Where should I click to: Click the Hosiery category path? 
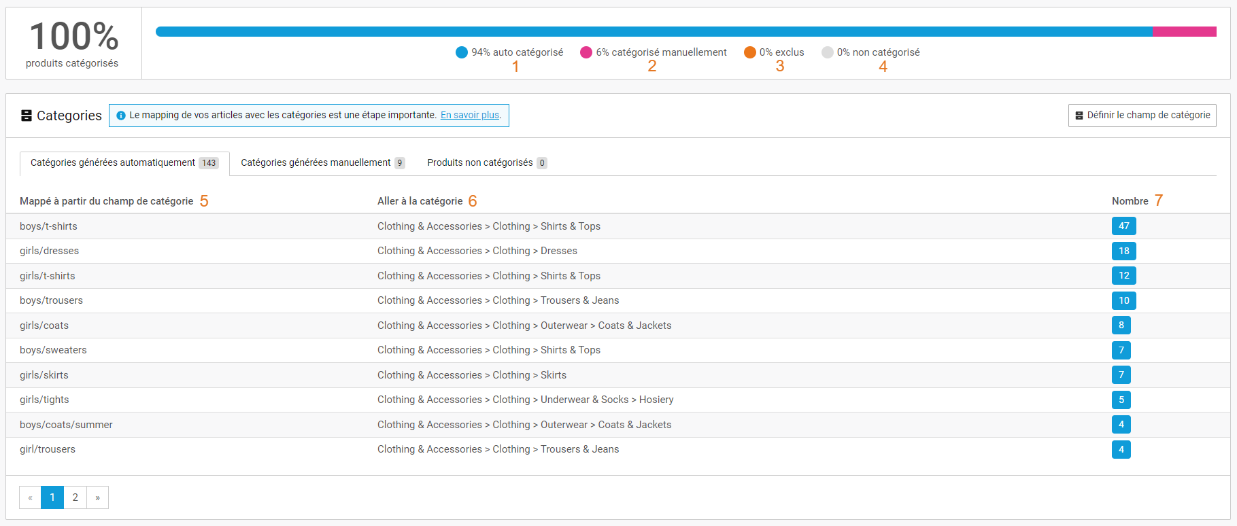[x=526, y=400]
